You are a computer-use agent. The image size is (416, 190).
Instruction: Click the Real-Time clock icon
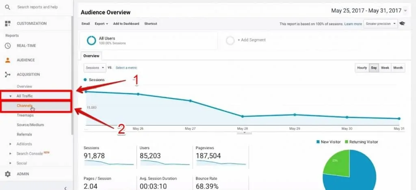click(x=7, y=46)
